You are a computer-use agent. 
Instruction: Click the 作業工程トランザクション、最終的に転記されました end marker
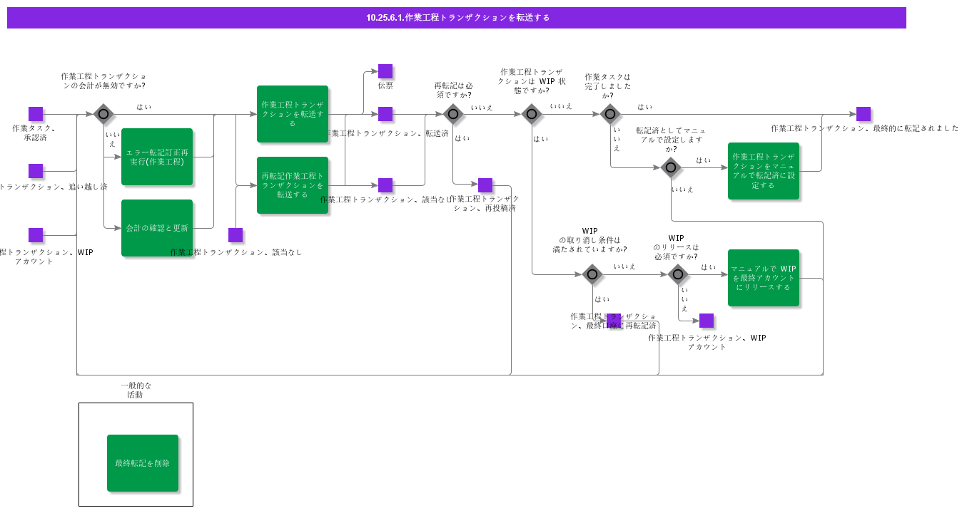click(x=864, y=114)
